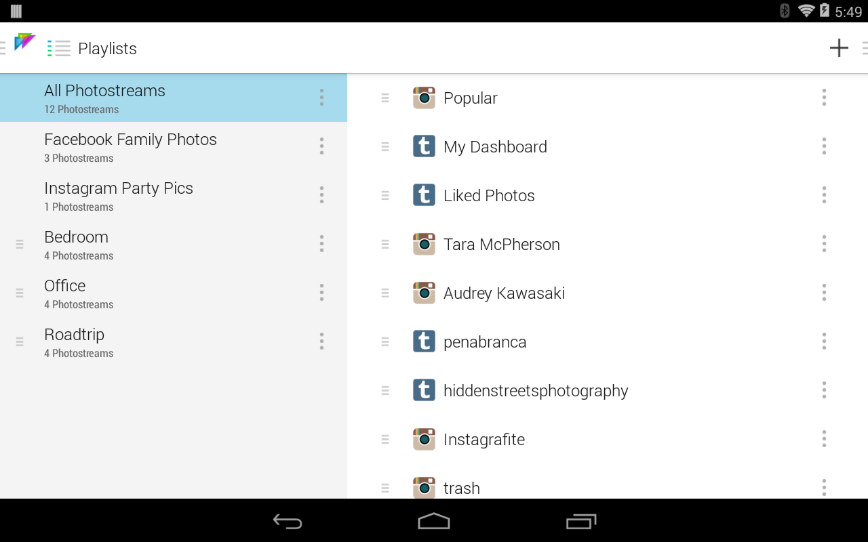This screenshot has height=542, width=868.
Task: Tap the Playlists list icon in header
Action: coord(59,48)
